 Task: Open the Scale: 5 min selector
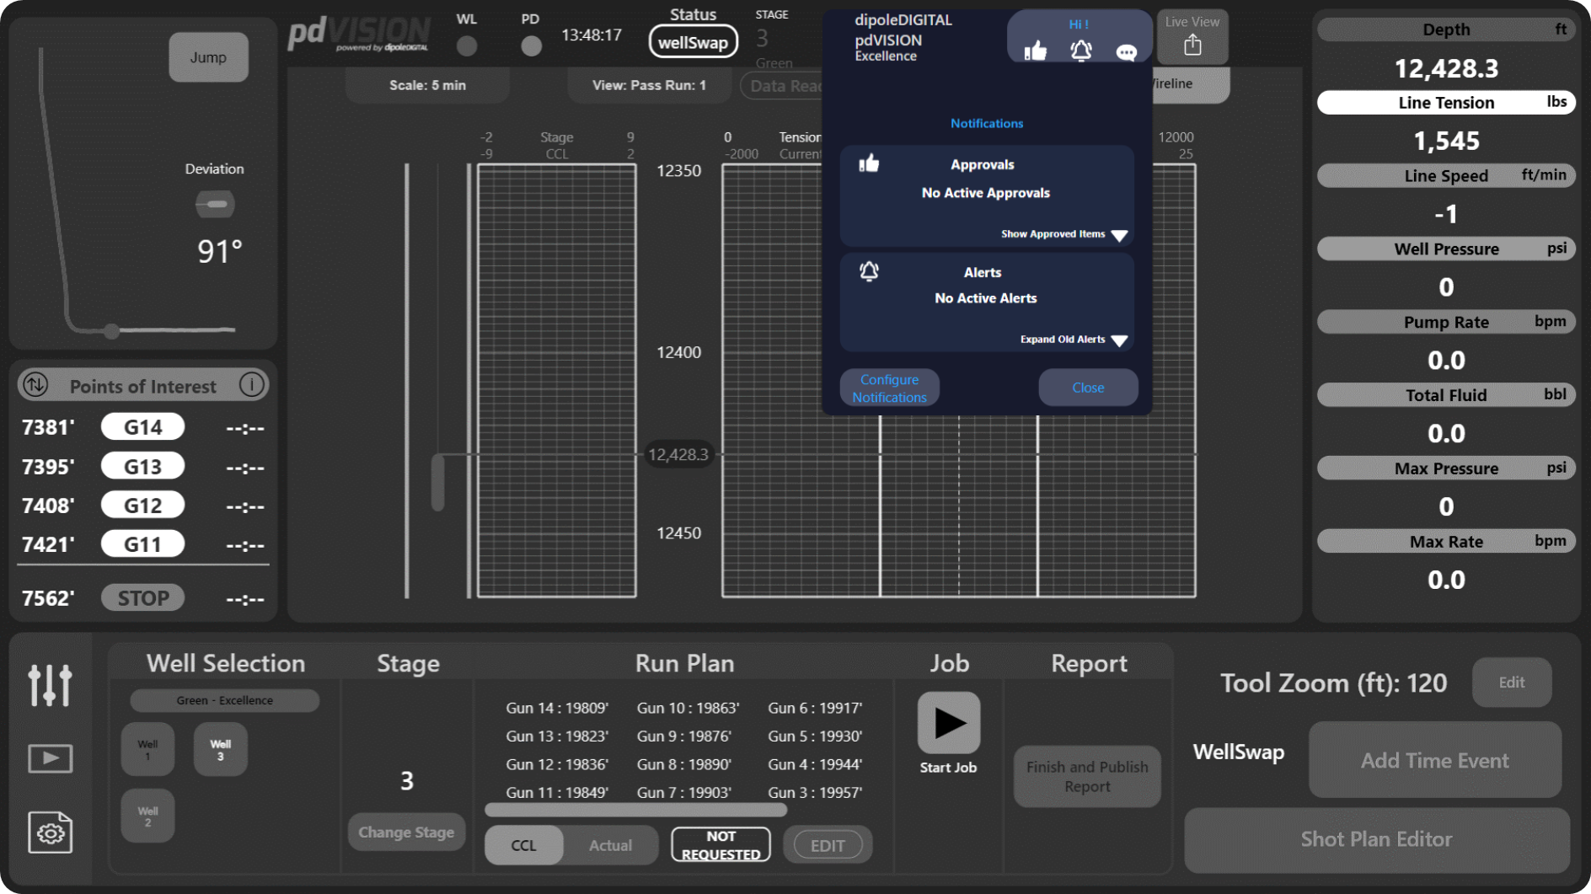[x=427, y=85]
